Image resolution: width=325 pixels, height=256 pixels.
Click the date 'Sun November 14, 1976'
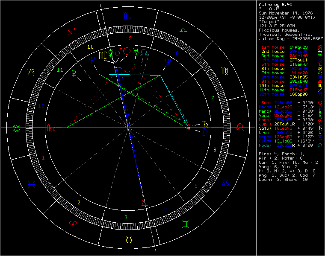286,13
